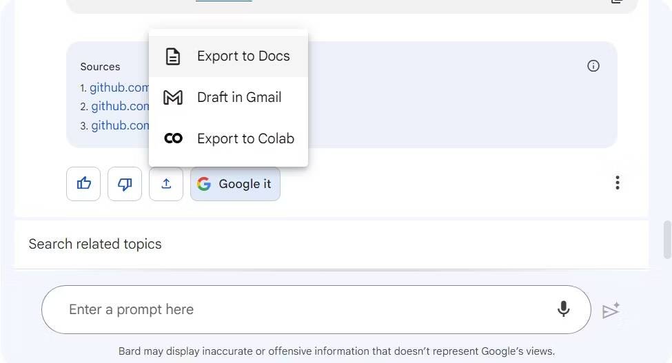Click the copy icon above Sources

pos(617,1)
